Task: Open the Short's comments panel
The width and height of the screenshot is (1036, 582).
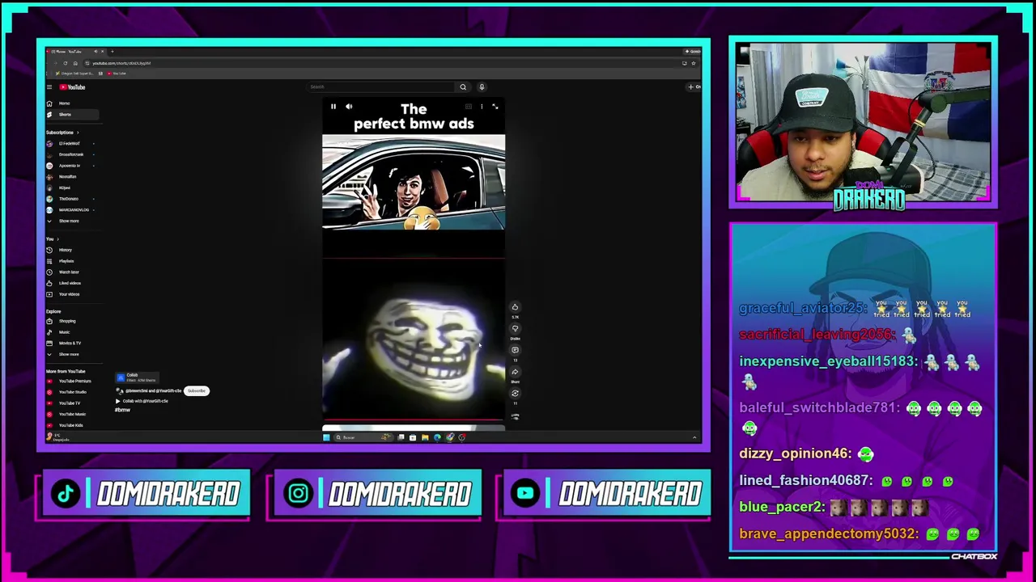Action: tap(515, 350)
